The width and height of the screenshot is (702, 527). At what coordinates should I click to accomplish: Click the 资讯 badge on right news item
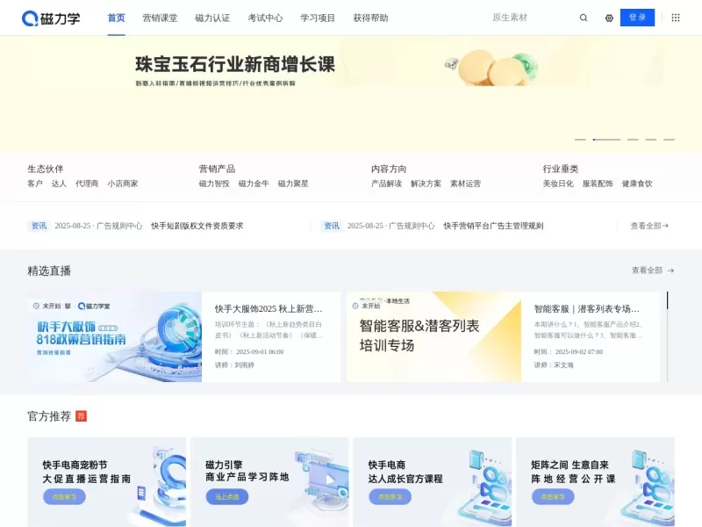pyautogui.click(x=333, y=225)
